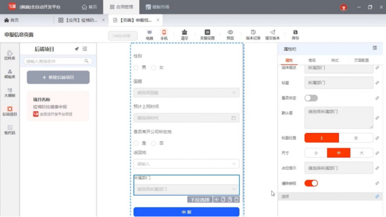The height and width of the screenshot is (217, 386).
Task: Open the 大纲树 outline tree icon
Action: (x=10, y=92)
